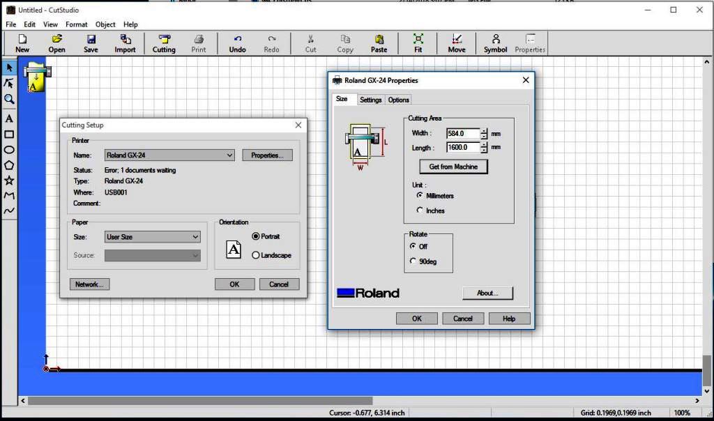Click the About... button
This screenshot has width=714, height=421.
pos(487,293)
